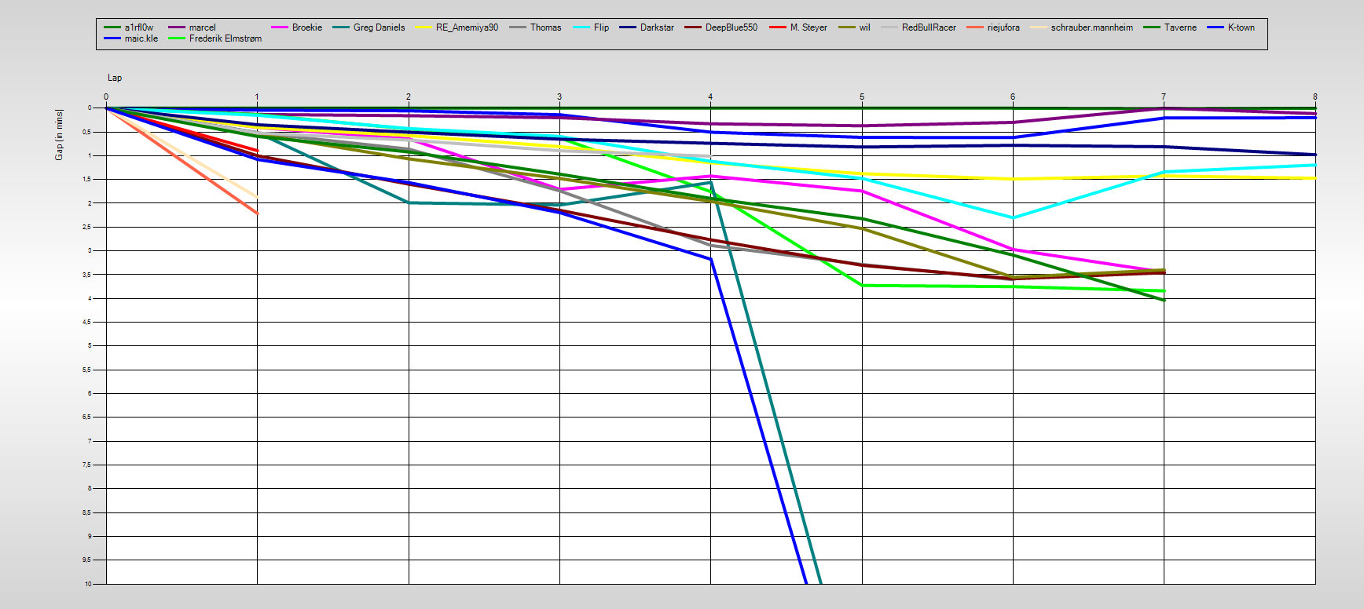This screenshot has height=609, width=1364.
Task: Select the RE_Amemiya90 legend label
Action: (x=467, y=27)
